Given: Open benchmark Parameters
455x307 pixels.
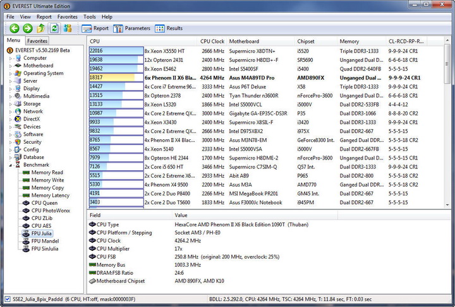Looking at the screenshot, I should click(131, 28).
